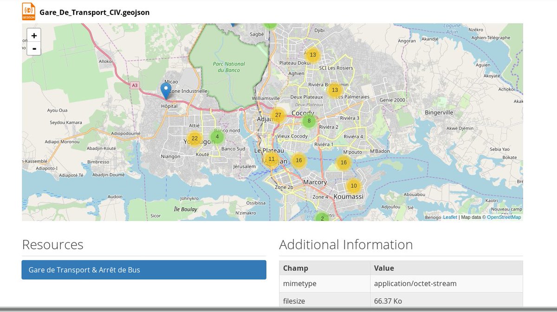
Task: Click the Abadjin-Doumé map label
Action: point(109,175)
